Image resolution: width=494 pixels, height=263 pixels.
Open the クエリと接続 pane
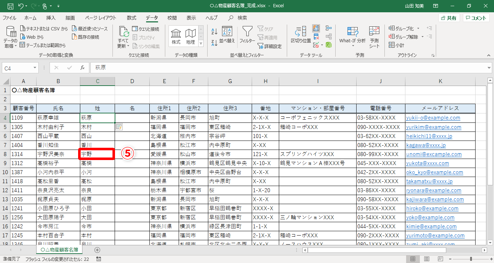click(146, 29)
